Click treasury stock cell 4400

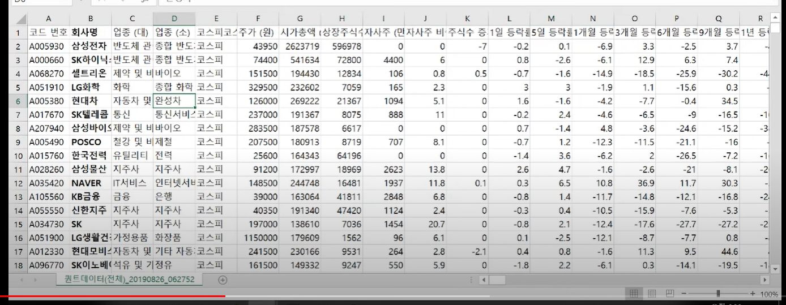pyautogui.click(x=384, y=60)
